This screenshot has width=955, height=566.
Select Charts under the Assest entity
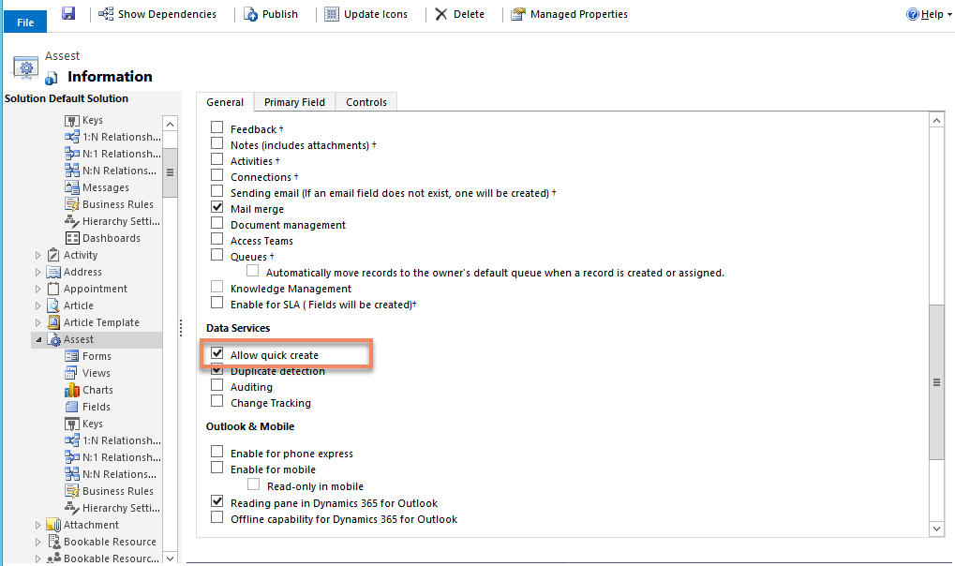click(x=96, y=390)
